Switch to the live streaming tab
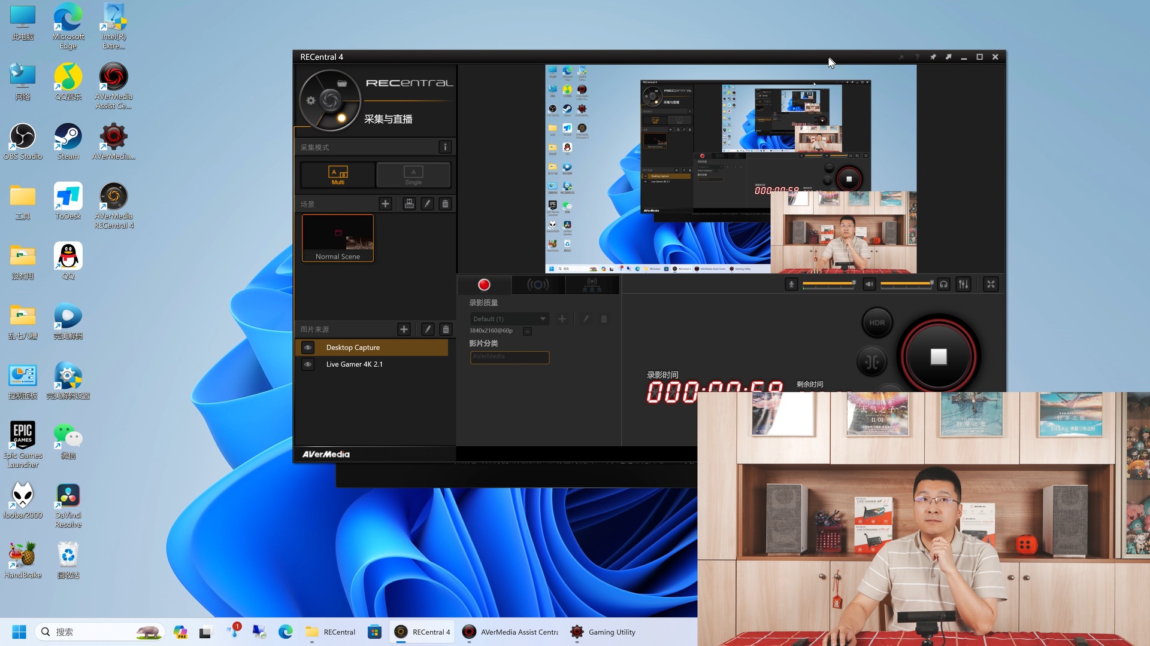Viewport: 1150px width, 646px height. (538, 285)
